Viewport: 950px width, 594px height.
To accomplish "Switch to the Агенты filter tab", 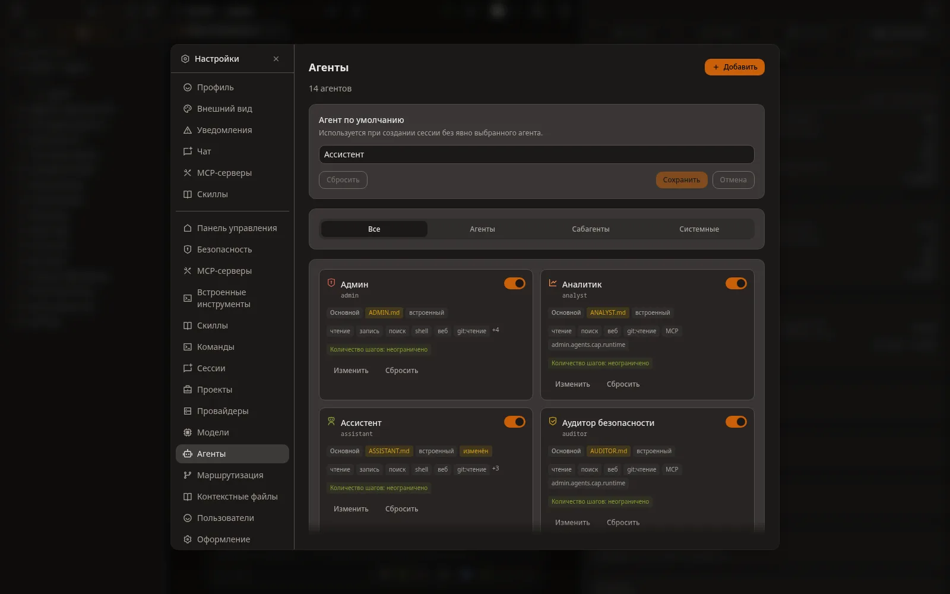I will pos(482,229).
